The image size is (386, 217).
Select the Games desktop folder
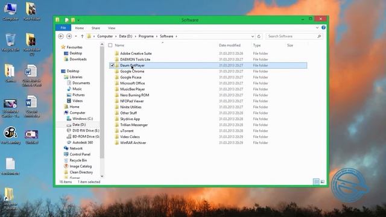pos(10,73)
